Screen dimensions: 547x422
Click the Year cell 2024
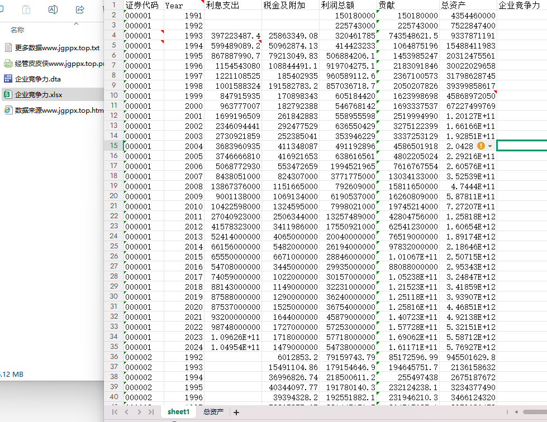point(184,347)
